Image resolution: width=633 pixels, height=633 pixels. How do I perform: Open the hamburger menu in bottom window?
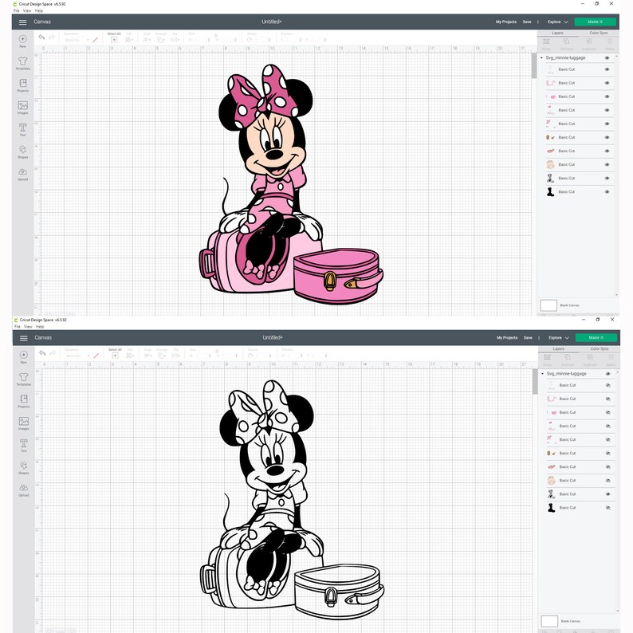point(23,338)
